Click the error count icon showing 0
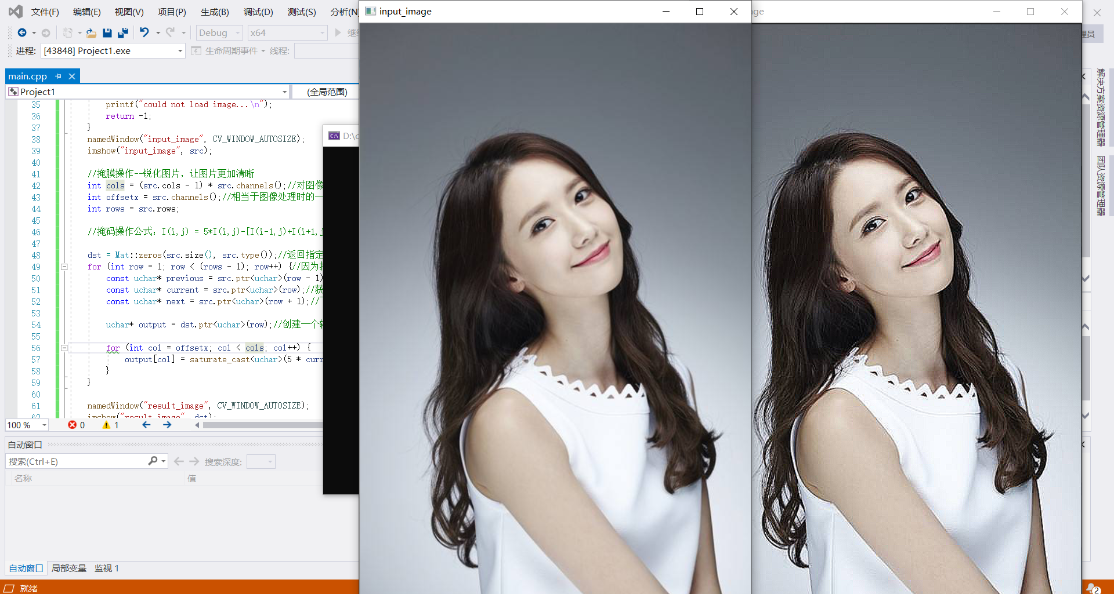 click(x=73, y=425)
